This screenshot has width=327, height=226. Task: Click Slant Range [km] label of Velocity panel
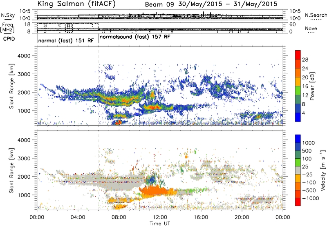(x=11, y=171)
